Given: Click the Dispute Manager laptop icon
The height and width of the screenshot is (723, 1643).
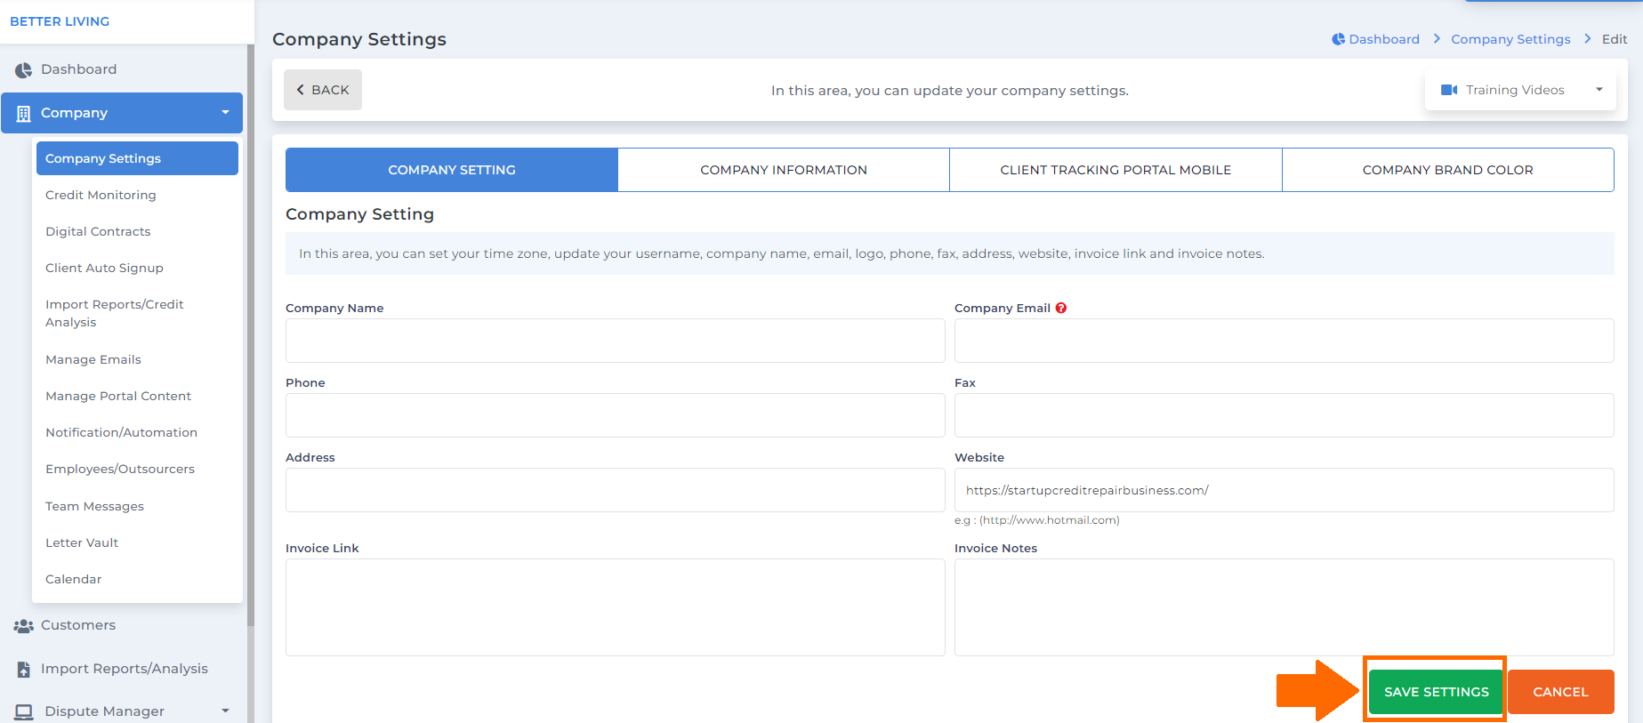Looking at the screenshot, I should coord(24,711).
